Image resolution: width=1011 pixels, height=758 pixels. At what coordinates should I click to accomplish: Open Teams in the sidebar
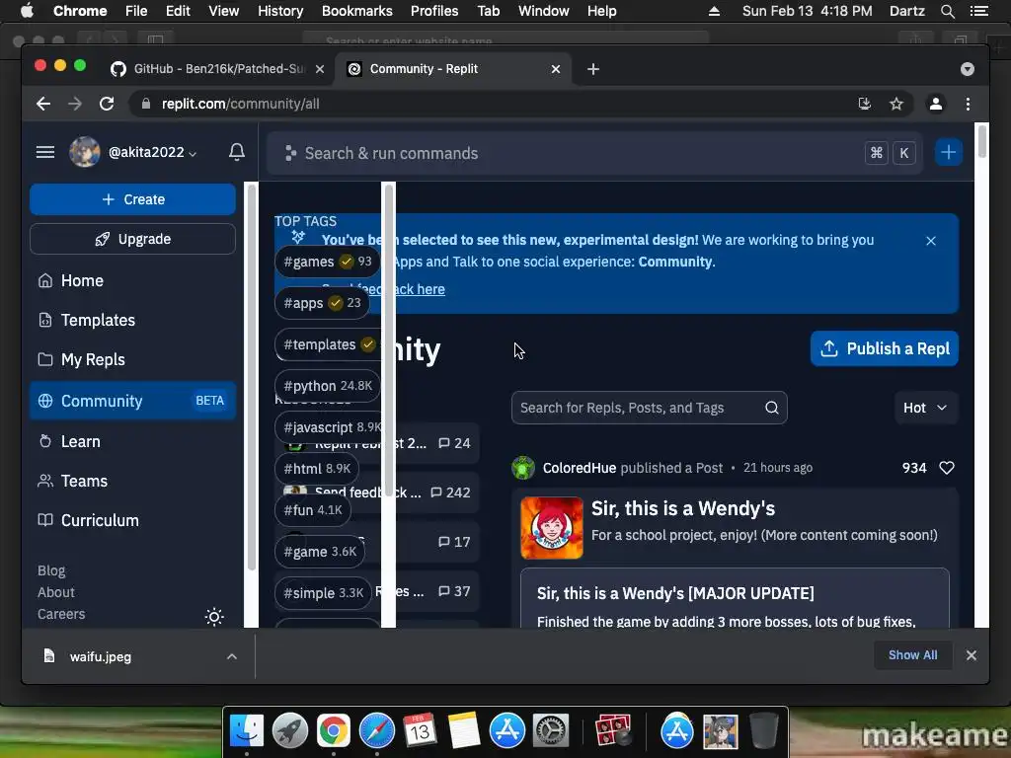click(133, 481)
